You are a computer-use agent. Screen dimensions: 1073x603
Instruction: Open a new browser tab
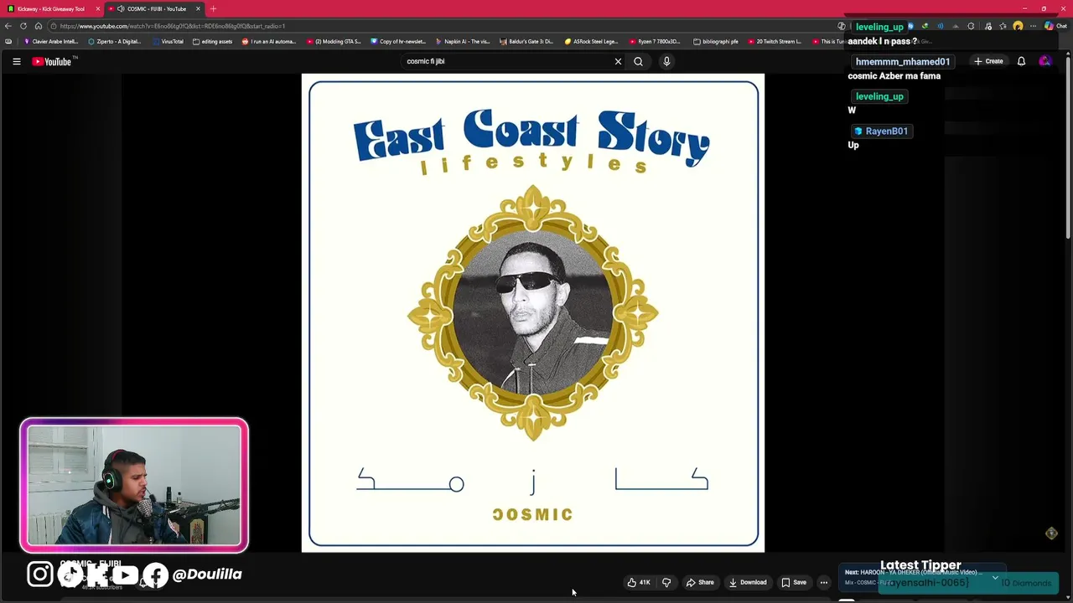click(213, 8)
